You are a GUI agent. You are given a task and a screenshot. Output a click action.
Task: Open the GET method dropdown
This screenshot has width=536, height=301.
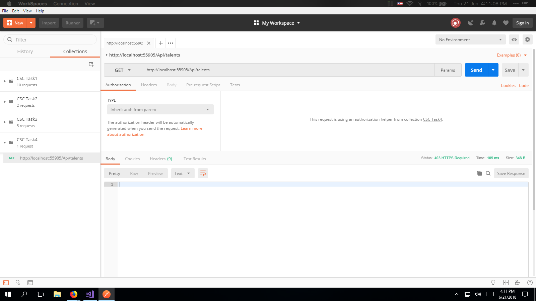coord(123,70)
